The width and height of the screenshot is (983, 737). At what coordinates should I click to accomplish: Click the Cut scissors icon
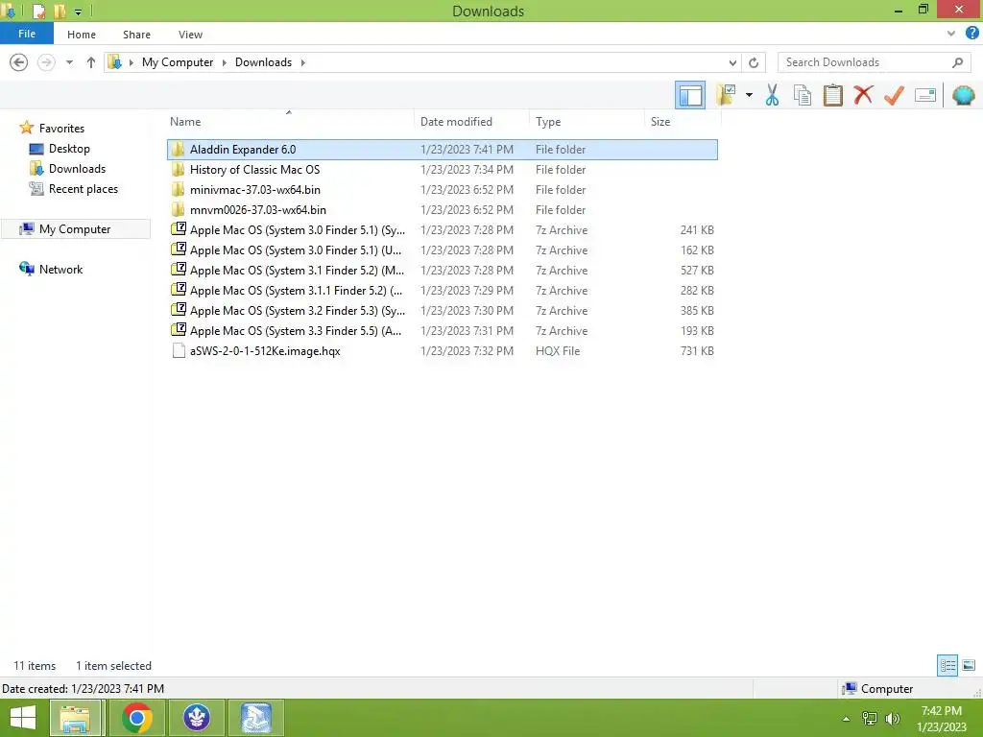click(x=772, y=95)
